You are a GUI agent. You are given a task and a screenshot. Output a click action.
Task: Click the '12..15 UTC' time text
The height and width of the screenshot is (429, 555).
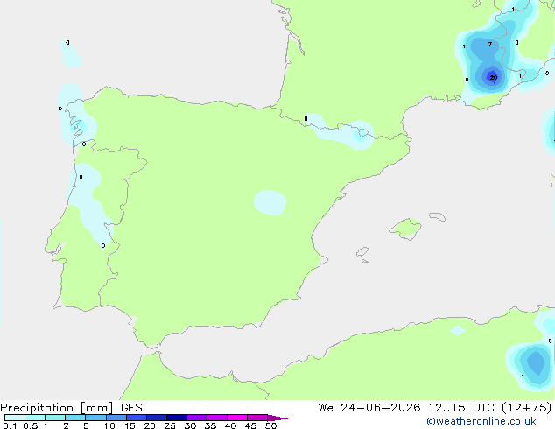461,408
